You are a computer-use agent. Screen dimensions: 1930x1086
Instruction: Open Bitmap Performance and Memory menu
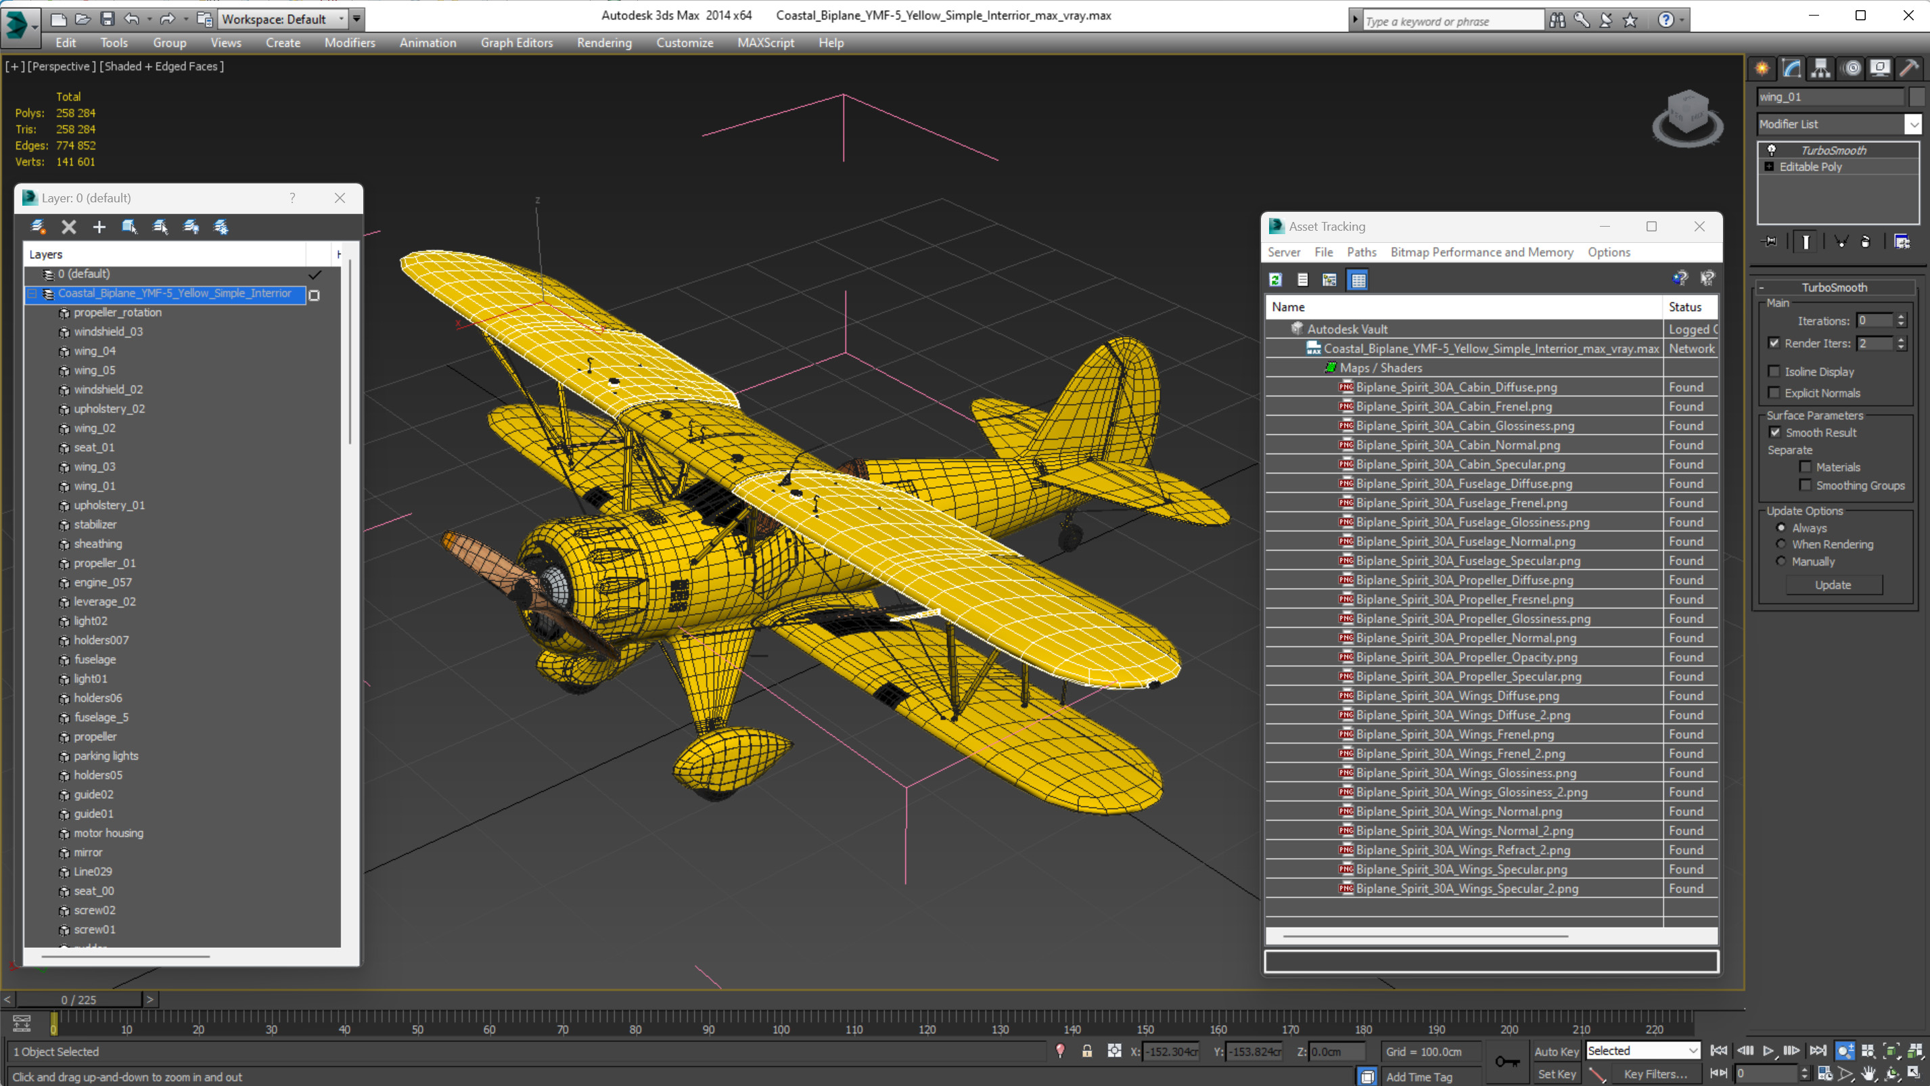coord(1481,252)
